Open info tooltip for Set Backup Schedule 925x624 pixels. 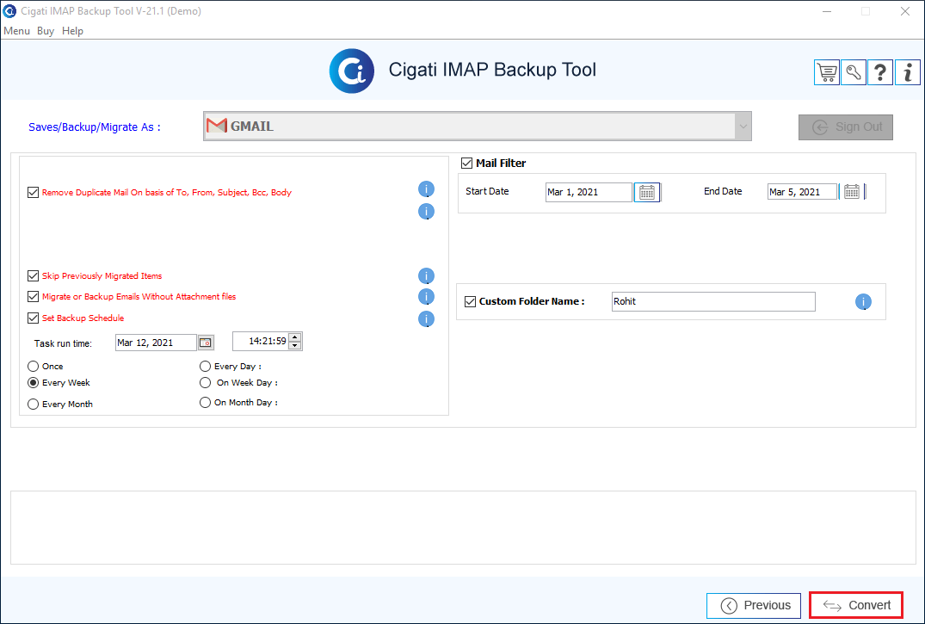(x=426, y=318)
